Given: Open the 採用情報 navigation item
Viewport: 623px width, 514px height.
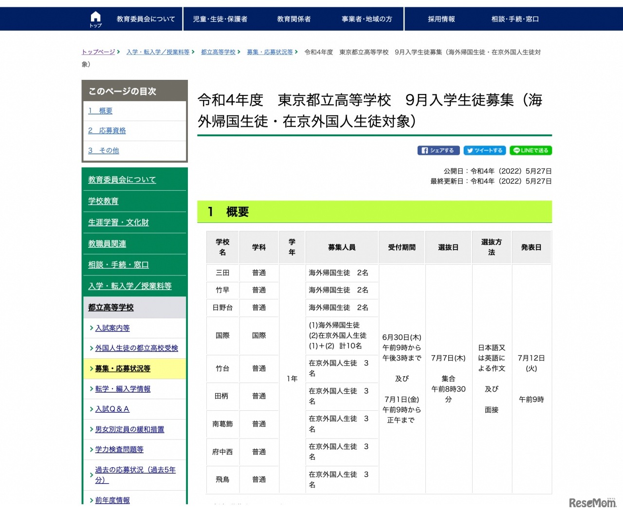Looking at the screenshot, I should point(440,18).
